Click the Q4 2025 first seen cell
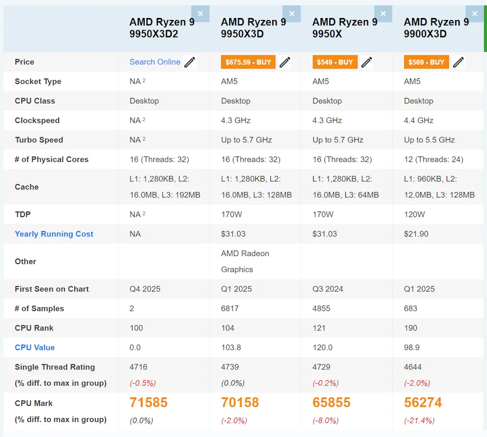Viewport: 487px width, 437px height. 145,289
